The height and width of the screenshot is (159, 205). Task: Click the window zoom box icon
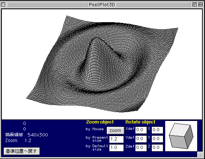[195, 5]
